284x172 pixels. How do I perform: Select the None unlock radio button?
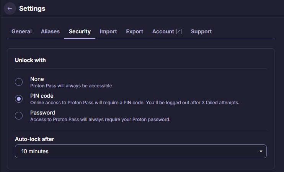(19, 82)
